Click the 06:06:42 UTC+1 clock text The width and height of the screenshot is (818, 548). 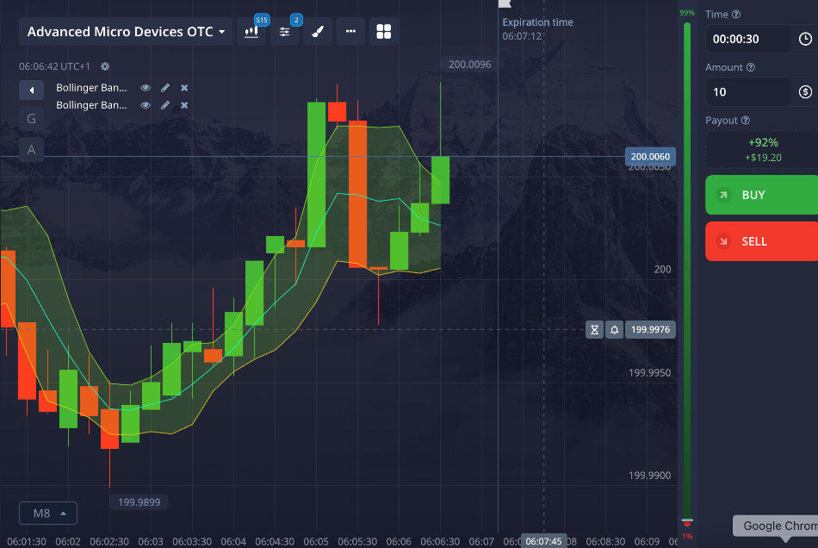(54, 67)
